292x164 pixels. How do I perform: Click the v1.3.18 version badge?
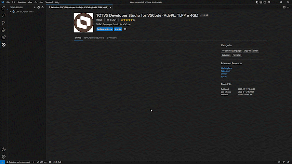tap(204, 15)
